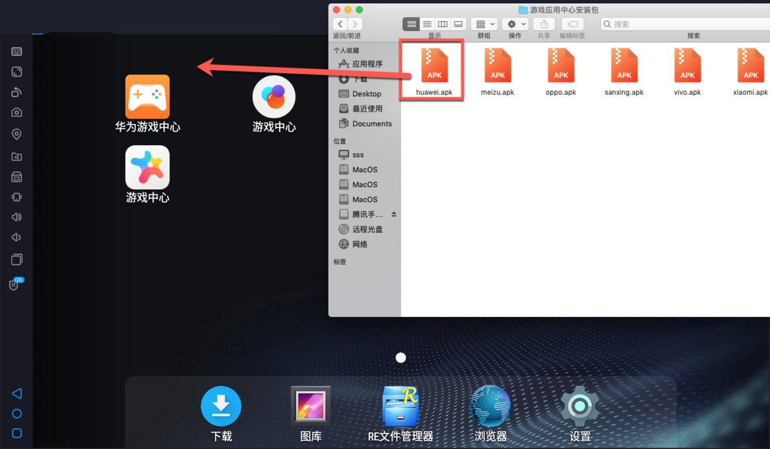Screen dimensions: 770x449
Task: Go forward in Finder
Action: (355, 24)
